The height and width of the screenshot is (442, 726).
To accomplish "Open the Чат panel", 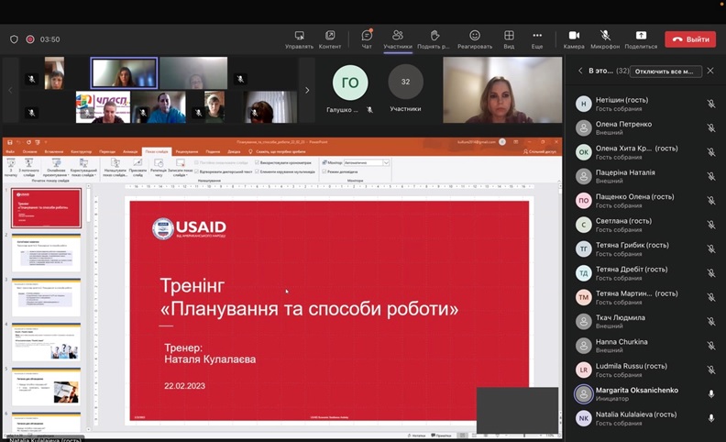I will [x=367, y=39].
